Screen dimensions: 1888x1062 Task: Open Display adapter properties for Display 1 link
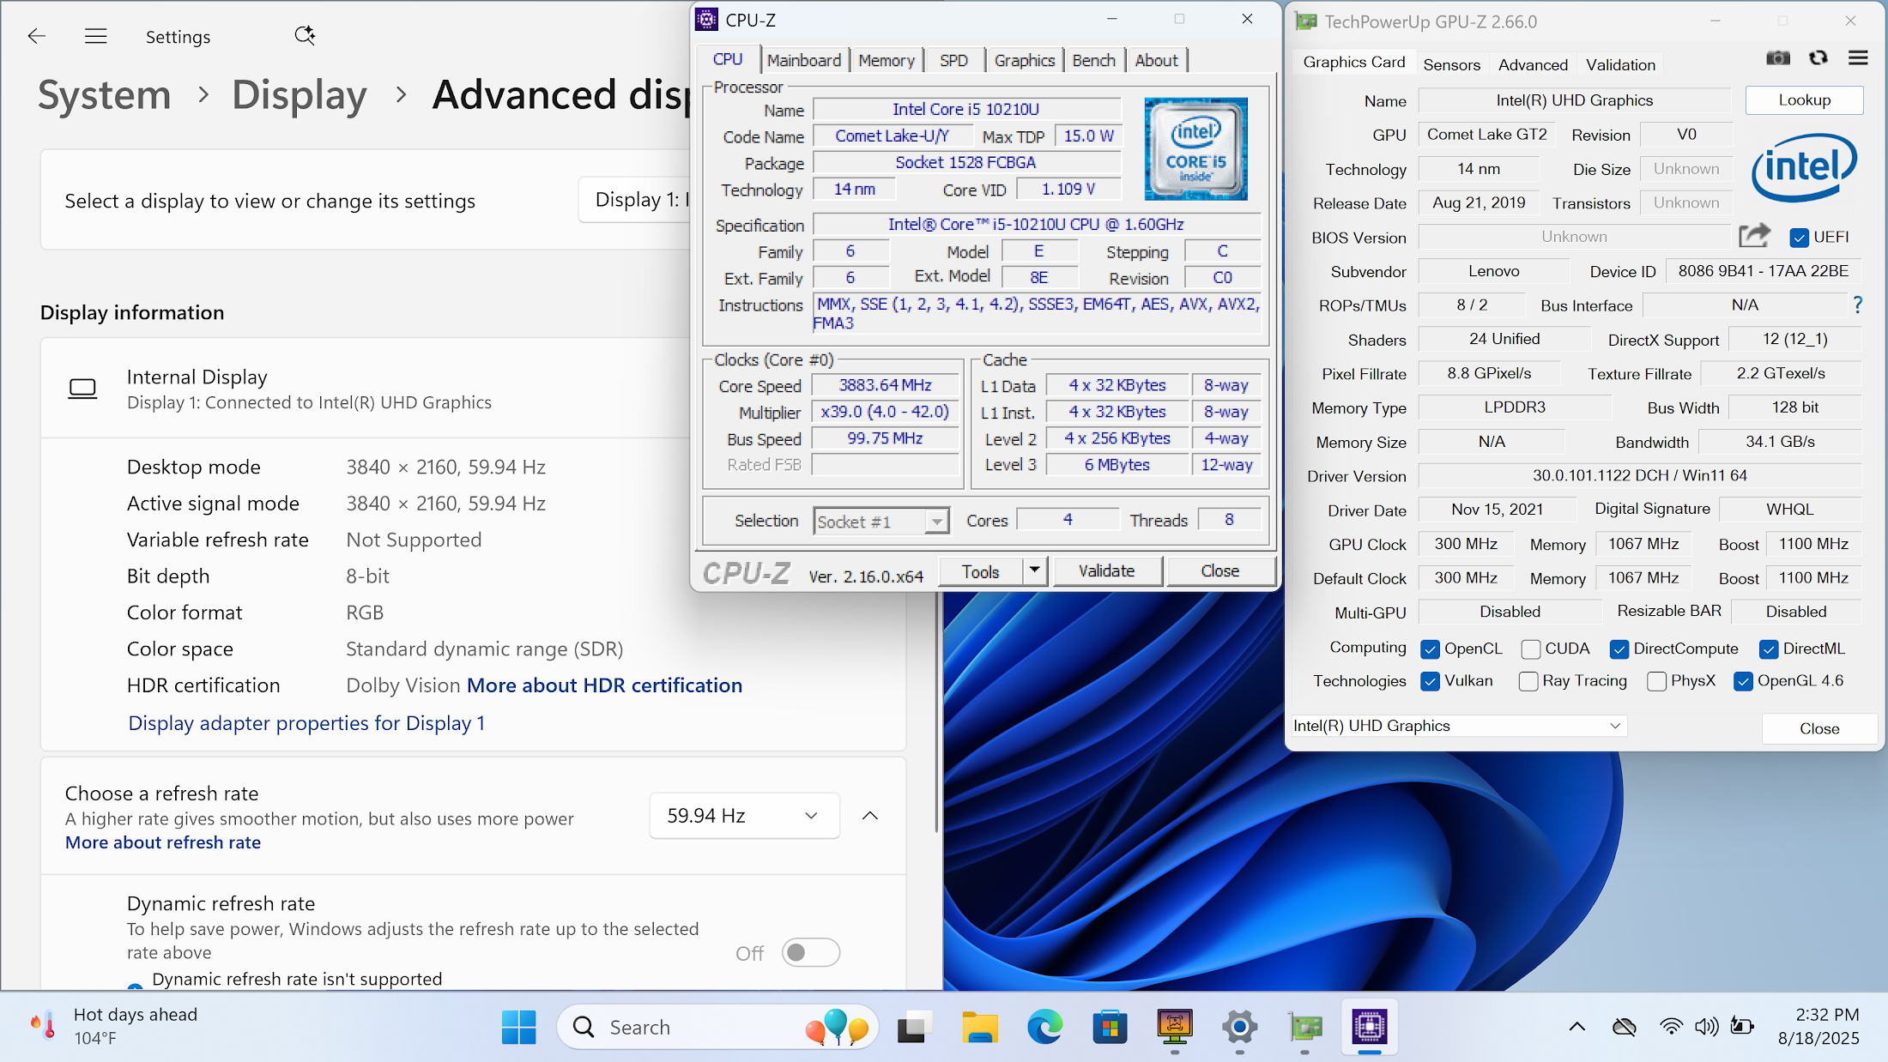(306, 723)
